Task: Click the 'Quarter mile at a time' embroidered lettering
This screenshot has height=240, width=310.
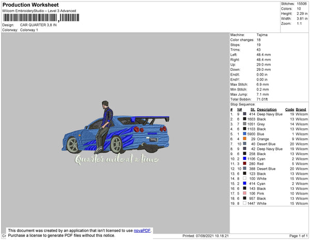Action: pos(117,159)
